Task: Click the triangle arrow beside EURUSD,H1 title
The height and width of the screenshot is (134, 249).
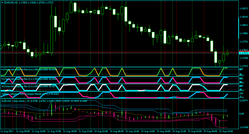Action: tap(2, 3)
